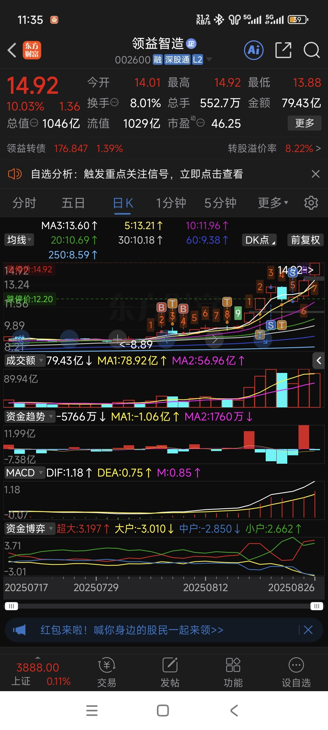This screenshot has height=730, width=328.
Task: Tap the chart zoom-in plus button
Action: 118,339
